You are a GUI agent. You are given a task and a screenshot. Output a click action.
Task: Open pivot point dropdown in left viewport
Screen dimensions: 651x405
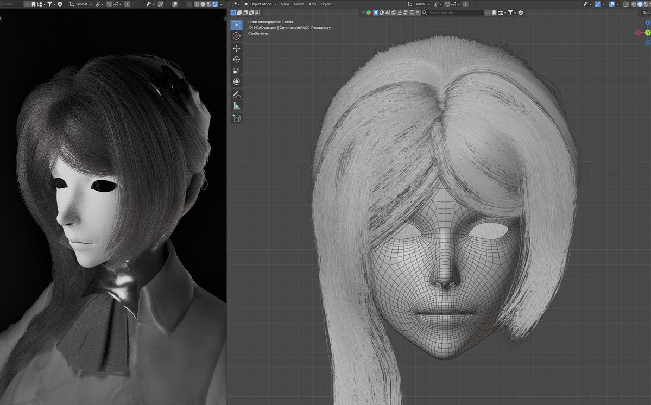coord(99,4)
